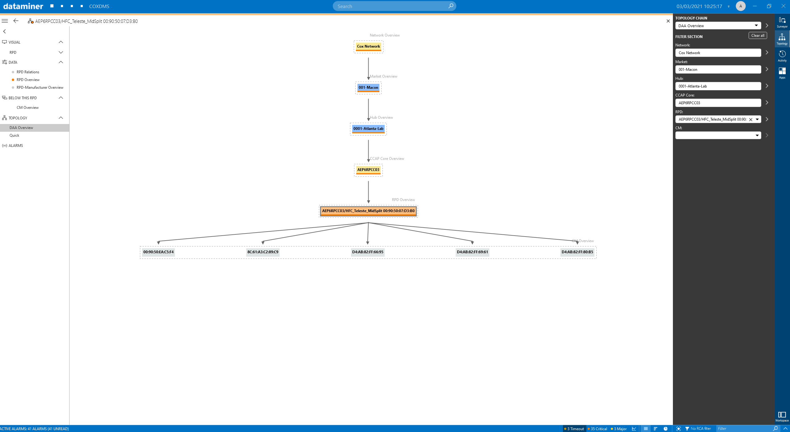This screenshot has height=432, width=790.
Task: Go back using the back arrow
Action: (16, 21)
